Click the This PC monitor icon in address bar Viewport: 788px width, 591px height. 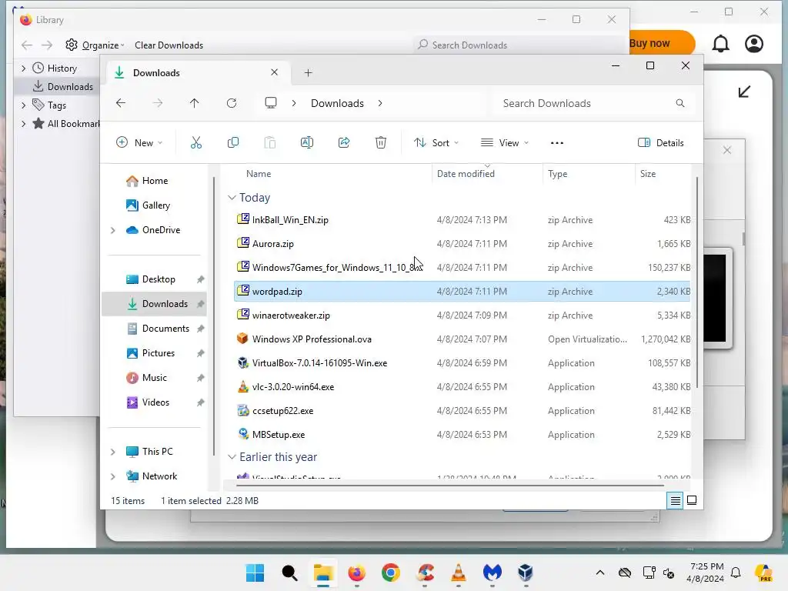point(271,103)
